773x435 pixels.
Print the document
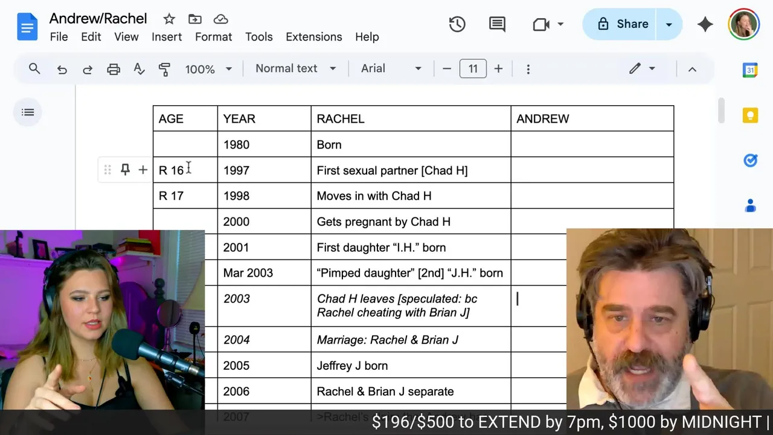click(x=114, y=69)
